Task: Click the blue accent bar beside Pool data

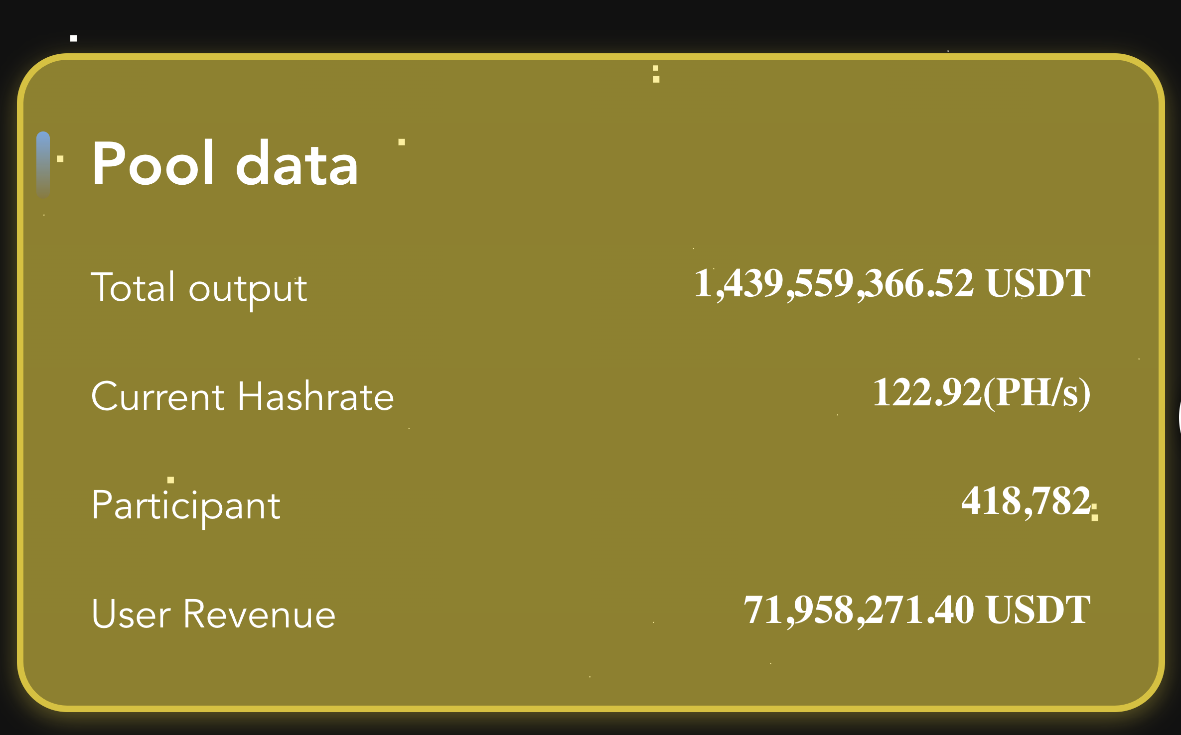Action: pos(43,164)
